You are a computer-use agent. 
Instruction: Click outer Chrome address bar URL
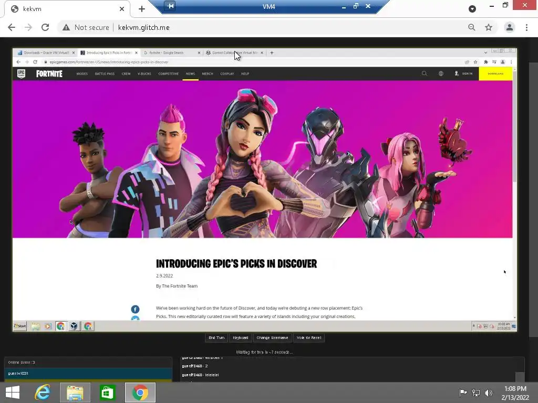click(143, 27)
